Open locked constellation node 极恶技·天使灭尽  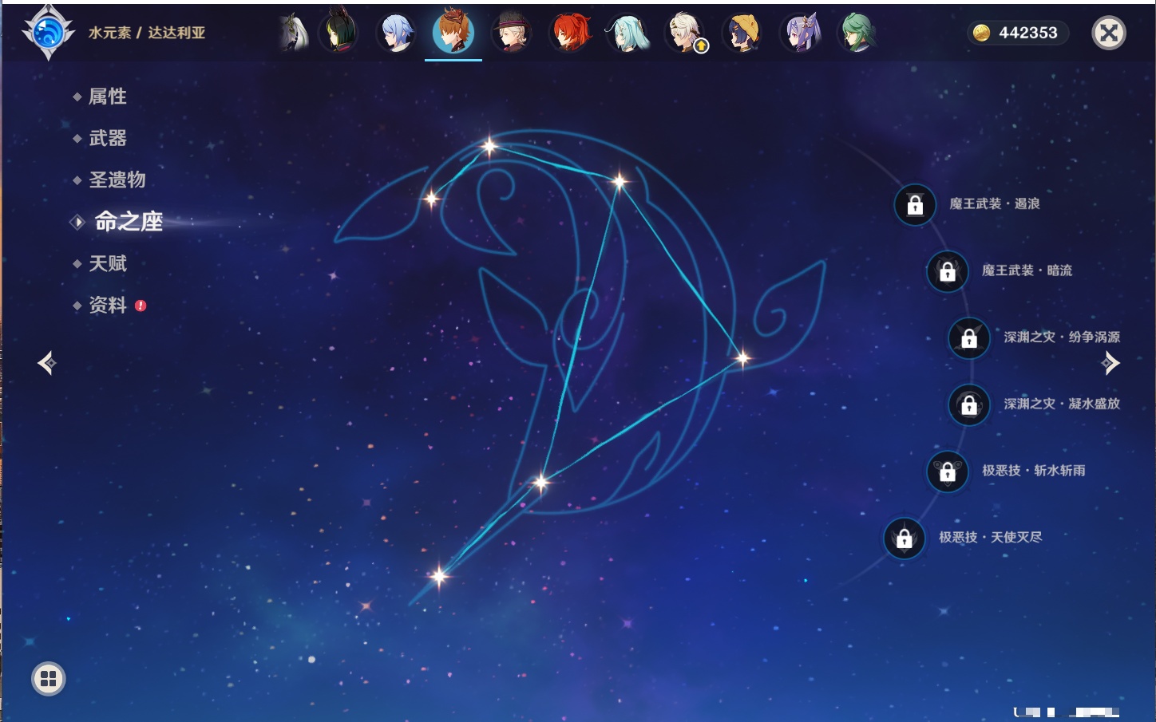click(905, 538)
